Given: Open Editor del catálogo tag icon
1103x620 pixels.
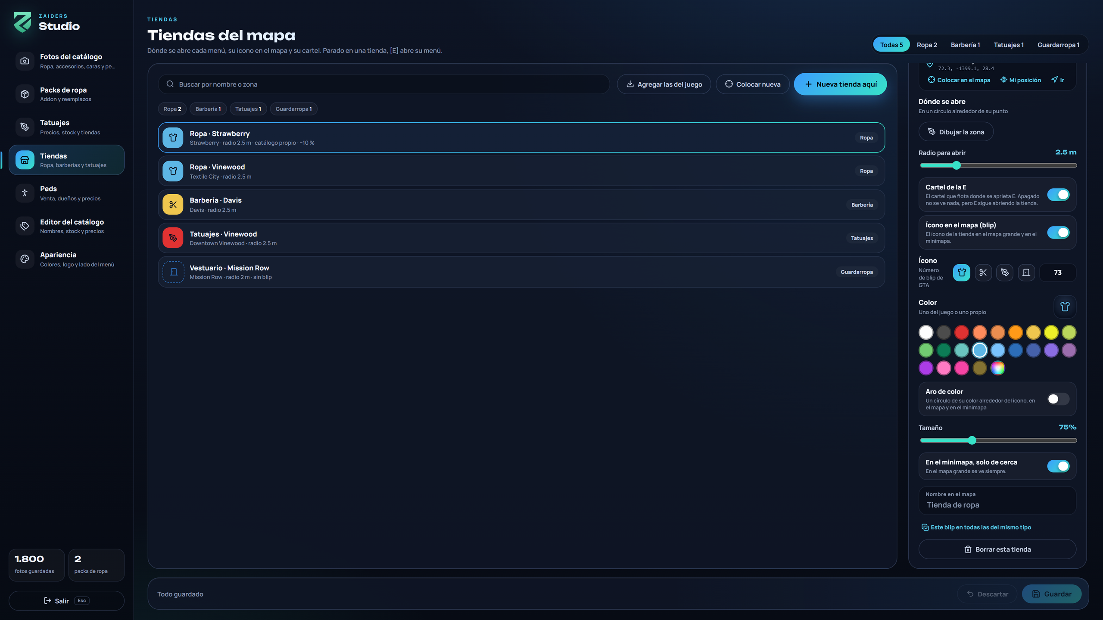Looking at the screenshot, I should [25, 226].
